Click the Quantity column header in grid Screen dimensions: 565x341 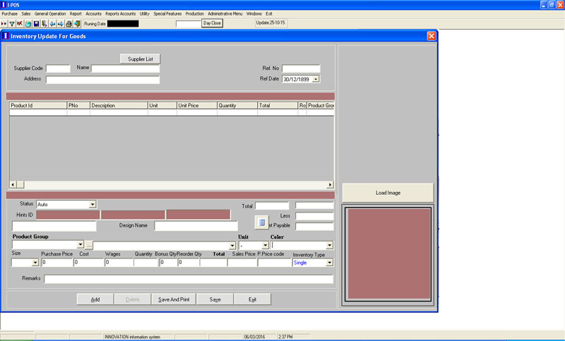click(x=237, y=105)
